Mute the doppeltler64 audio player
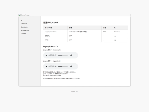 (x=71, y=66)
